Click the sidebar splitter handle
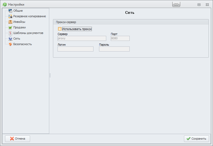The image size is (213, 146). (50, 76)
